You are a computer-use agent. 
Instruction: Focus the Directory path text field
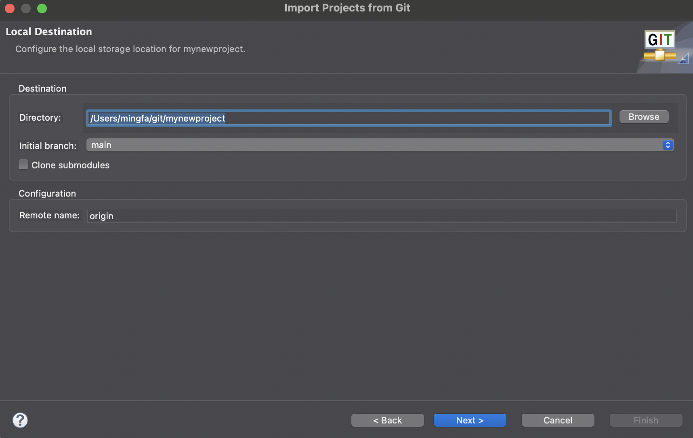348,118
